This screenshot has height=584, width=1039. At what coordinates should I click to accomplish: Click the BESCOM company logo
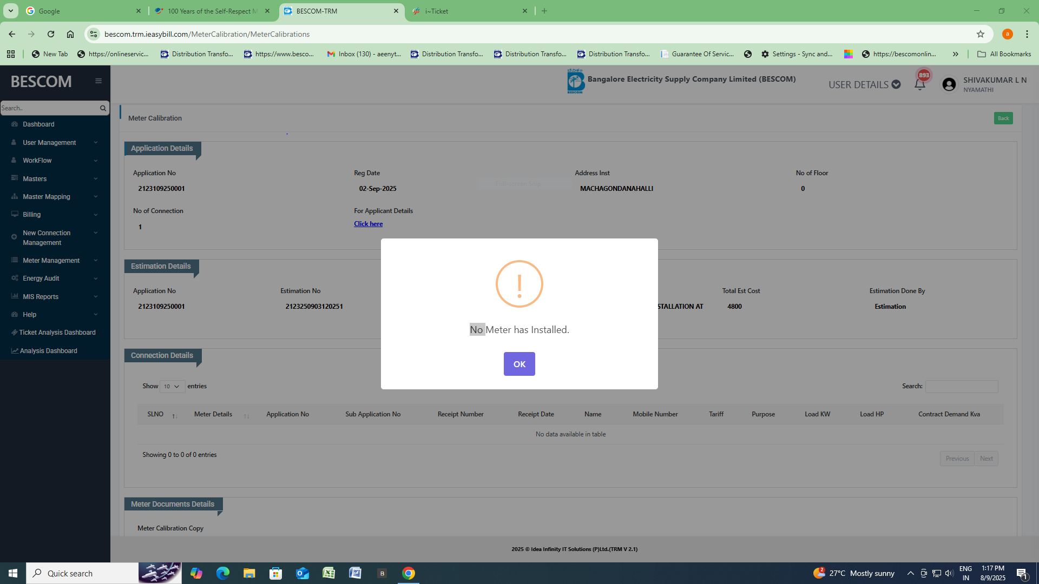coord(575,81)
